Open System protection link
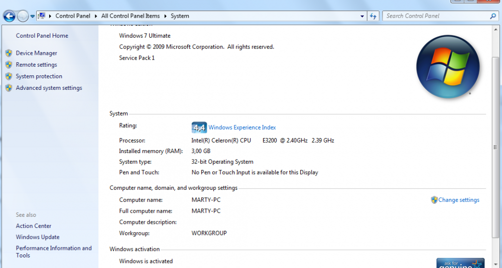Image resolution: width=502 pixels, height=268 pixels. 39,76
